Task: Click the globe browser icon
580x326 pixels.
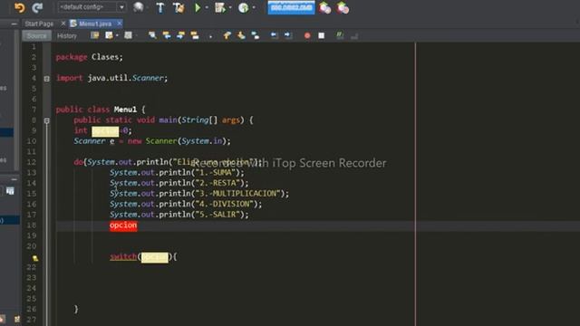Action: click(x=138, y=7)
